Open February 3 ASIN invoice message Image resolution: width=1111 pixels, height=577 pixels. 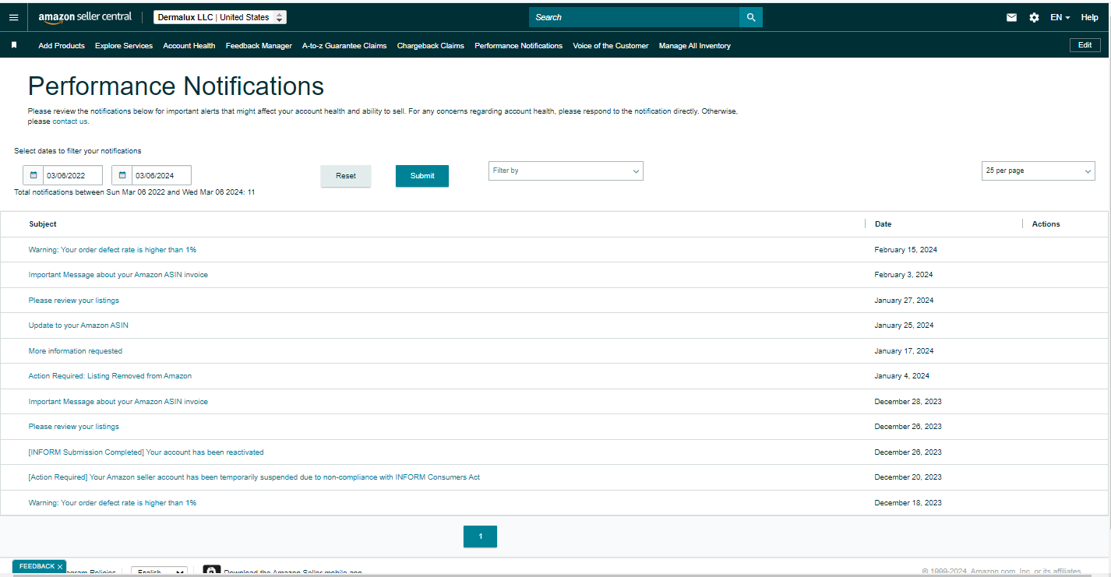point(118,275)
